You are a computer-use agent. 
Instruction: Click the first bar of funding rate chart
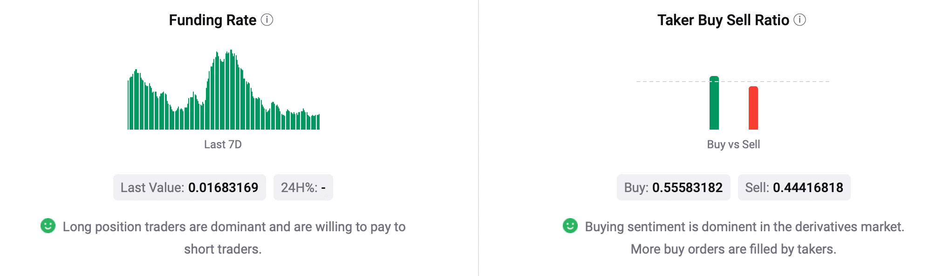(128, 105)
